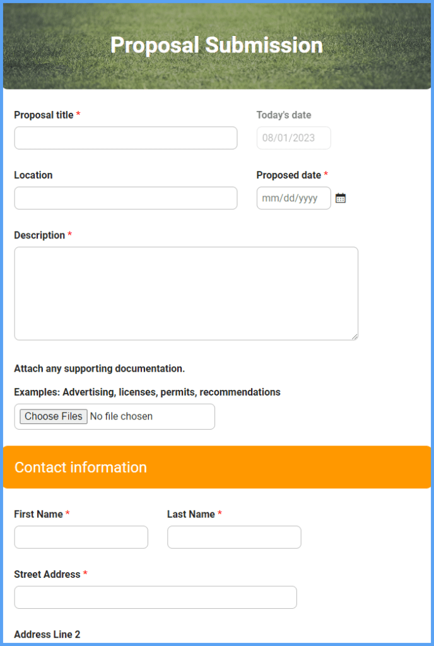
Task: Open the calendar picker for Proposed date
Action: (x=341, y=197)
